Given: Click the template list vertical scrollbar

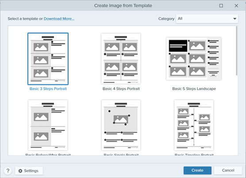Looking at the screenshot, I should coord(237,51).
